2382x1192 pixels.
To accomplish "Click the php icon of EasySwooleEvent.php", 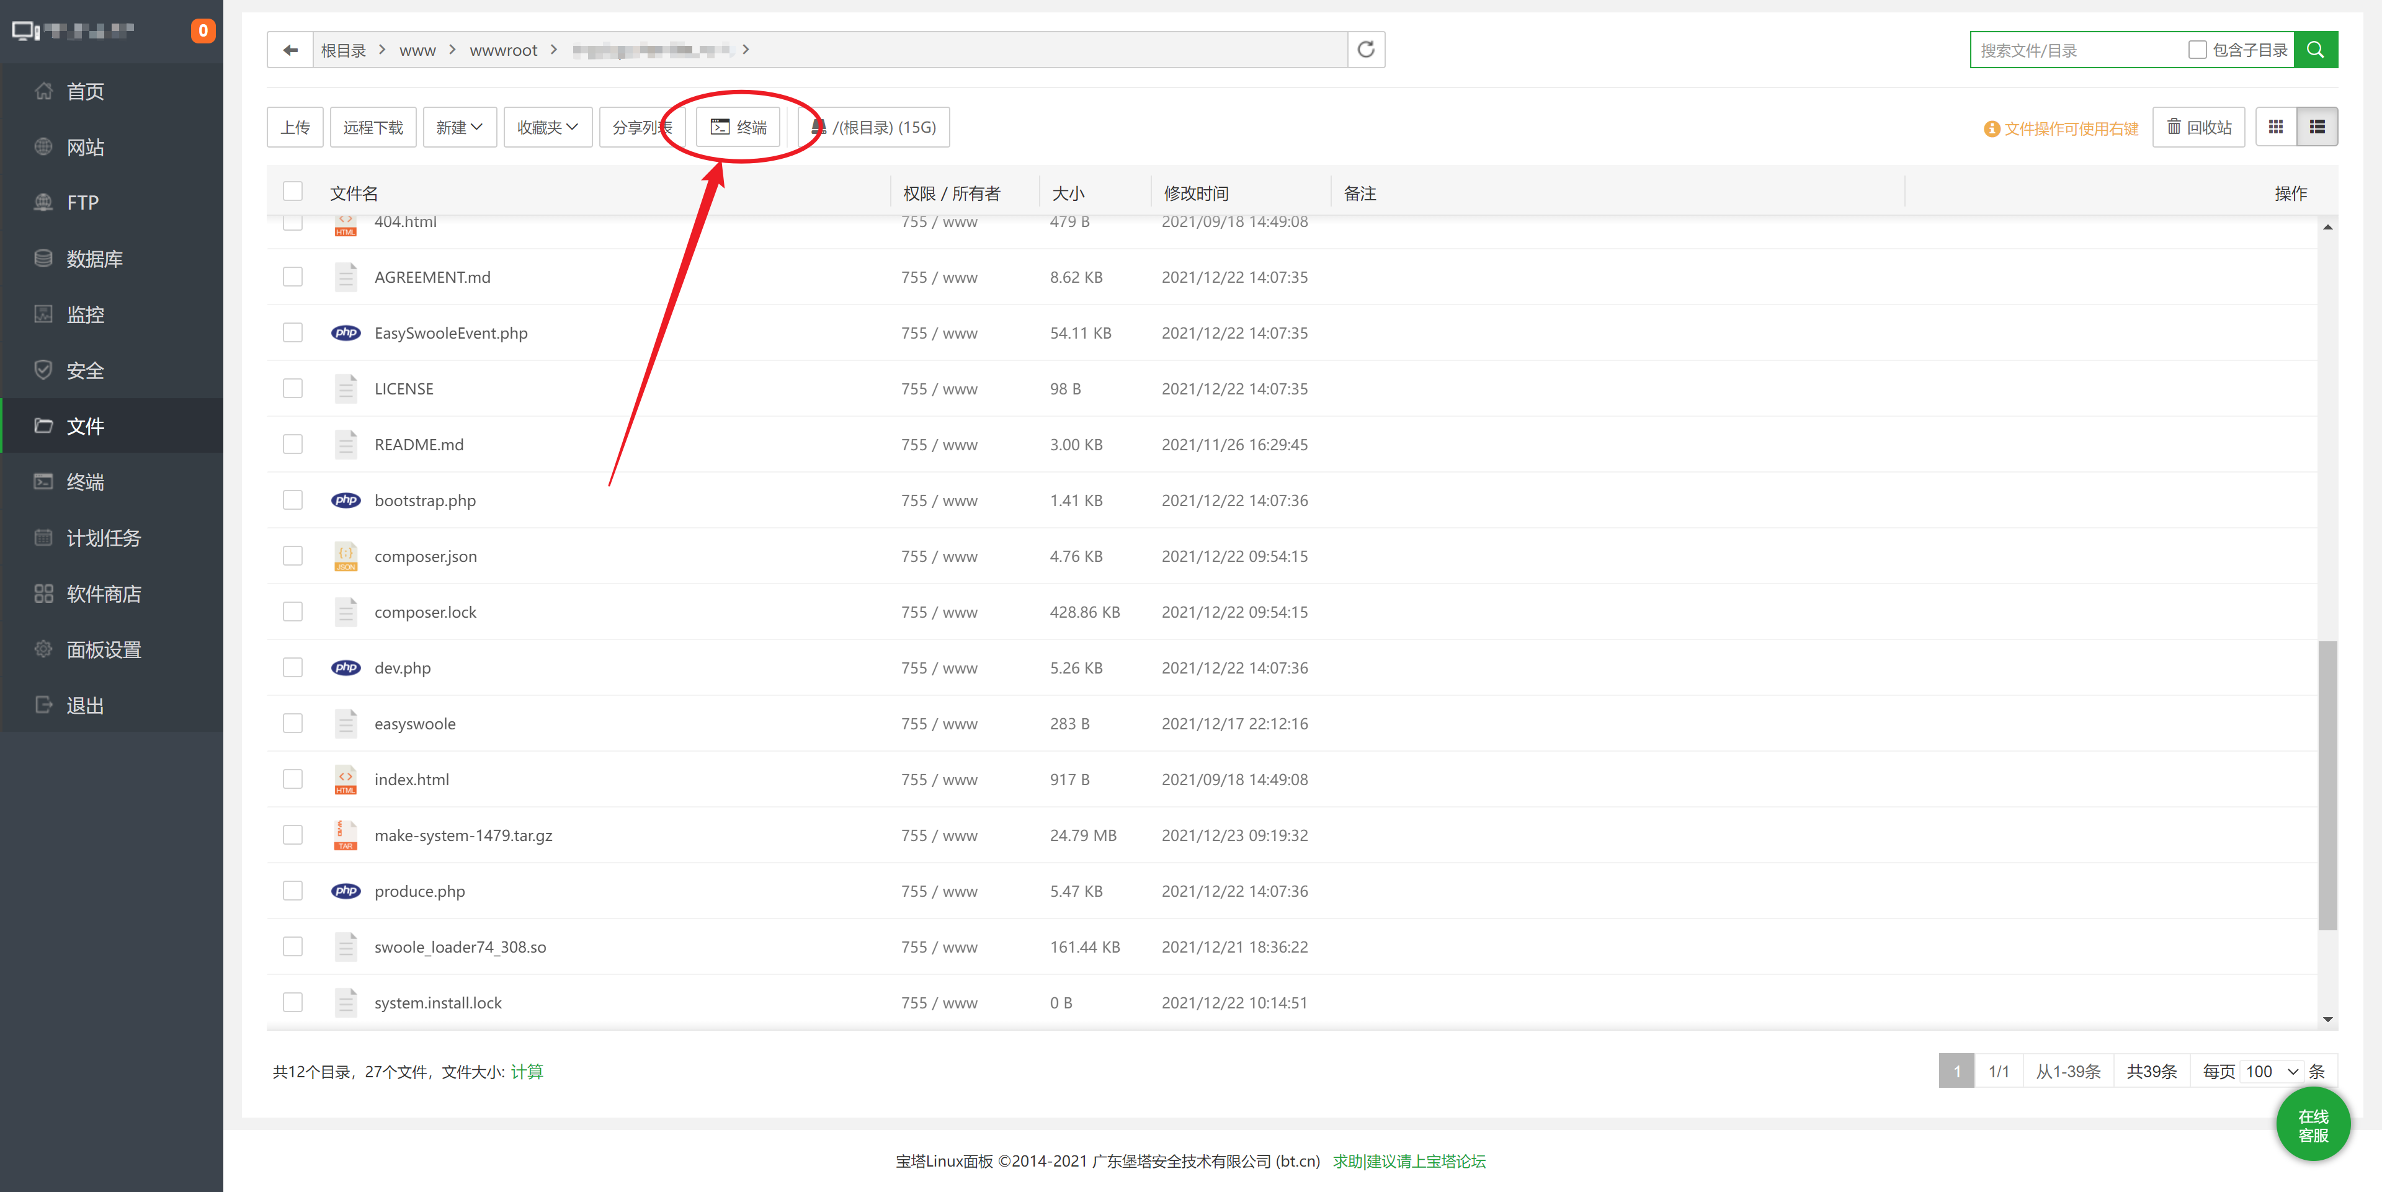I will coord(346,333).
